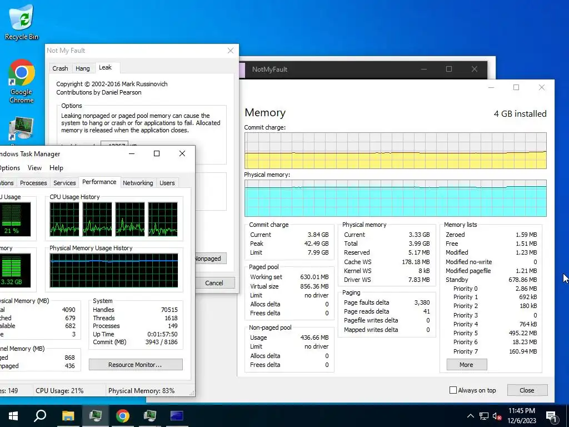Select the blue window taskbar icon
Image resolution: width=569 pixels, height=427 pixels.
click(x=177, y=416)
